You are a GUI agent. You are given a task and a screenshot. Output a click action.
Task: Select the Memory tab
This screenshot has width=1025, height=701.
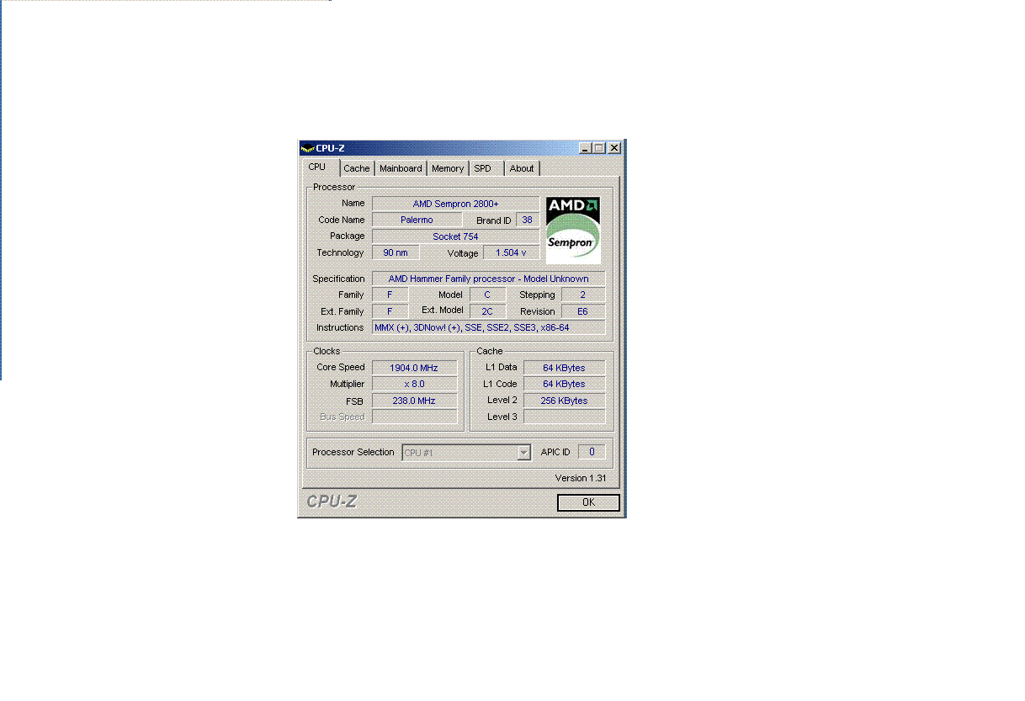(x=448, y=168)
